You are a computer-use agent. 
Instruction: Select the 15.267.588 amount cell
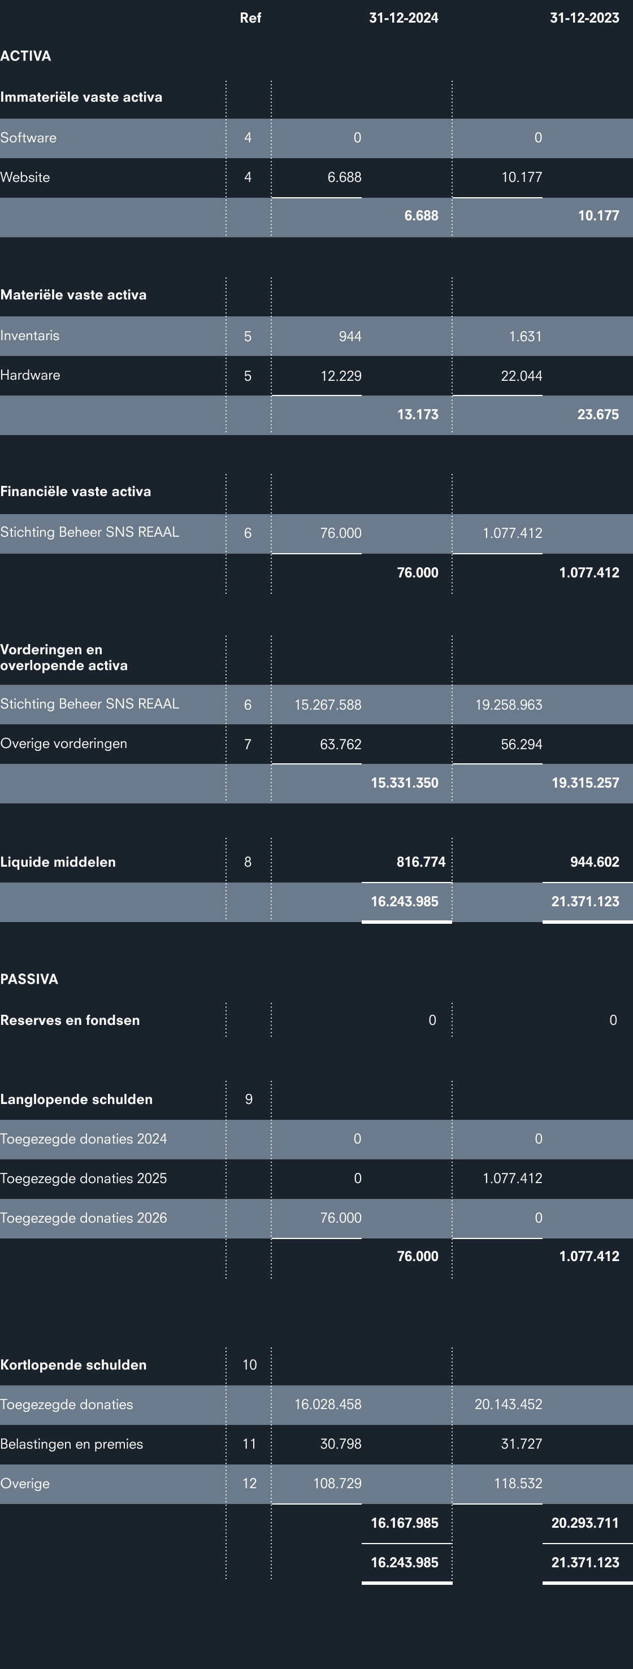[x=328, y=705]
